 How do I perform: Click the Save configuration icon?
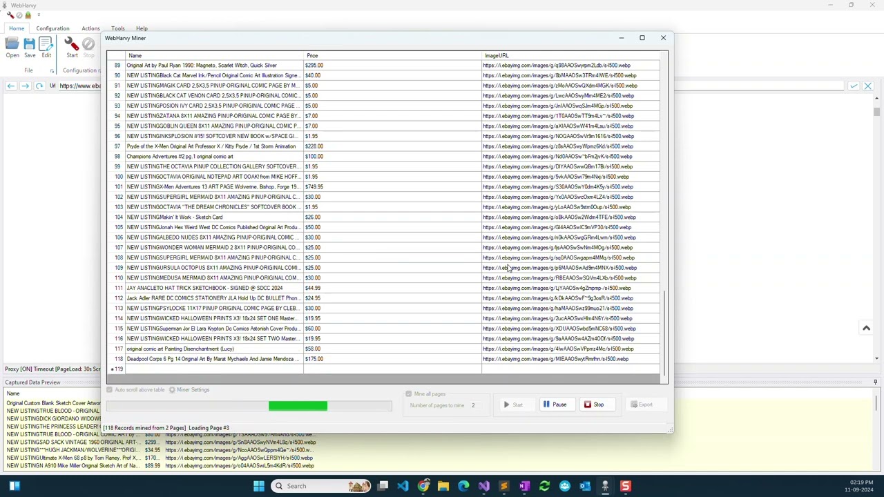tap(30, 48)
